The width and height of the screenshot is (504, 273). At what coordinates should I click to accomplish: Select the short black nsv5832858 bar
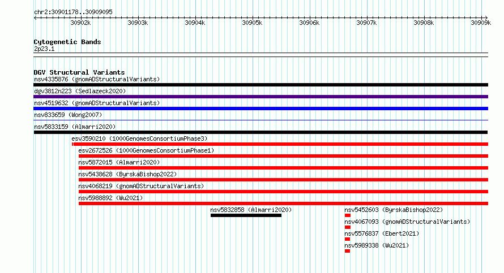246,215
